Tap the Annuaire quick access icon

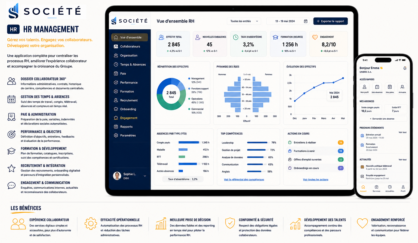tap(402, 87)
